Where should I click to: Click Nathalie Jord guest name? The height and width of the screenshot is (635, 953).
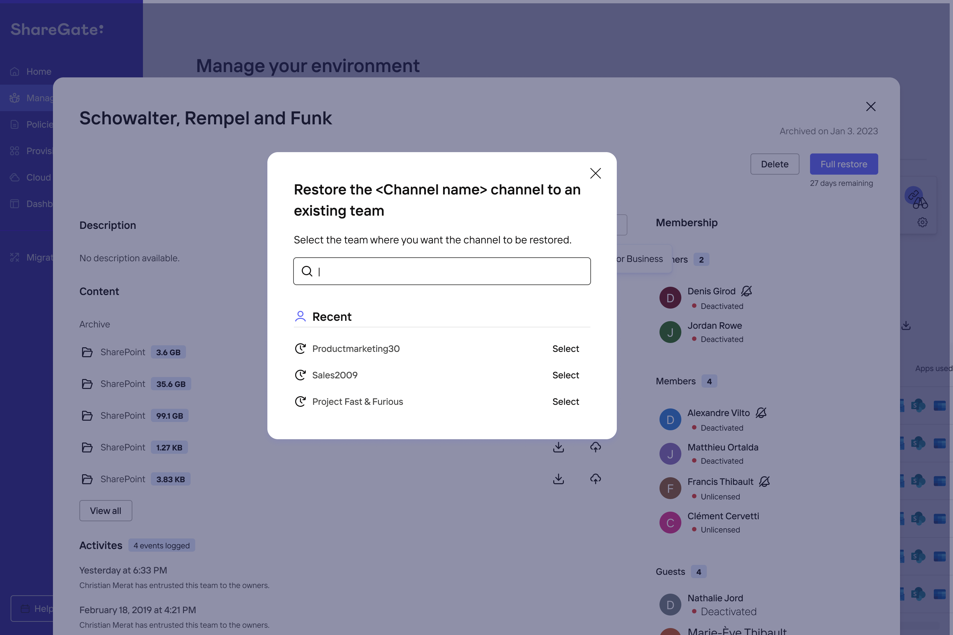[x=715, y=598]
